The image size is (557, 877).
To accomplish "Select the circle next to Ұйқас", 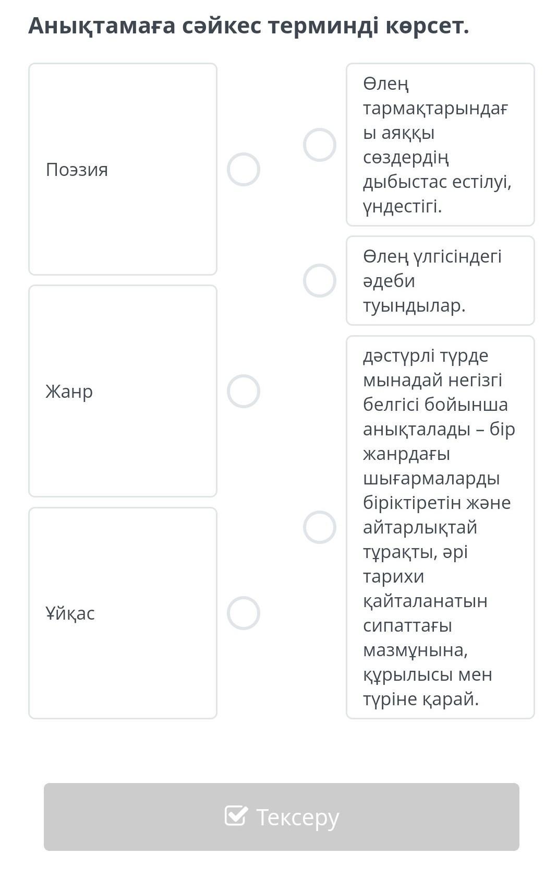I will [244, 613].
